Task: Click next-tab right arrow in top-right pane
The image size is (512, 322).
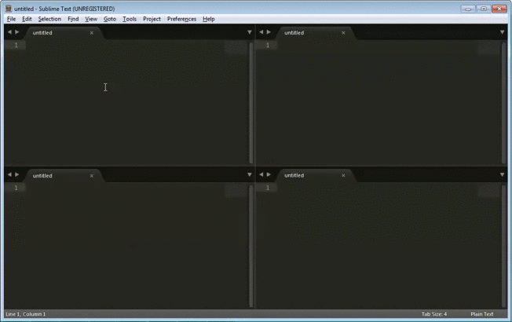Action: tap(269, 32)
